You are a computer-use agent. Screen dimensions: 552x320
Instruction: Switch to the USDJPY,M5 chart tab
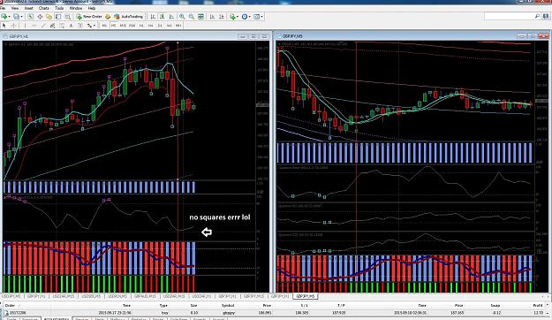(x=11, y=296)
